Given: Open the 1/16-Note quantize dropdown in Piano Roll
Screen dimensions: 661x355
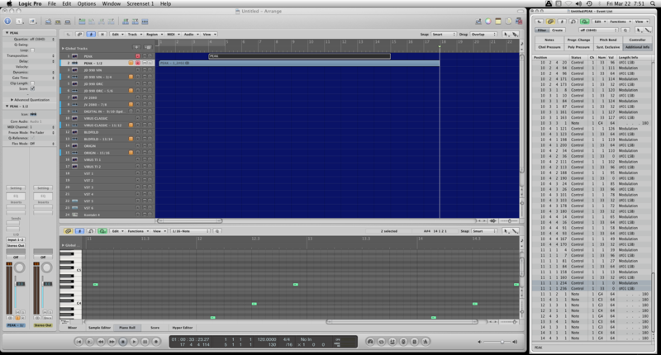Looking at the screenshot, I should pyautogui.click(x=190, y=231).
